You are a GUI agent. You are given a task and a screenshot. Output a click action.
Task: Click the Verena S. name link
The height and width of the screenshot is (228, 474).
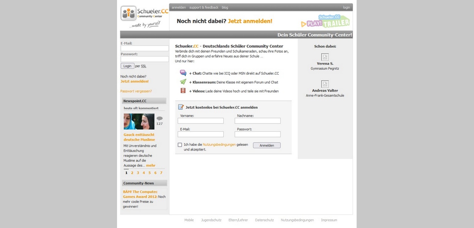pos(325,64)
